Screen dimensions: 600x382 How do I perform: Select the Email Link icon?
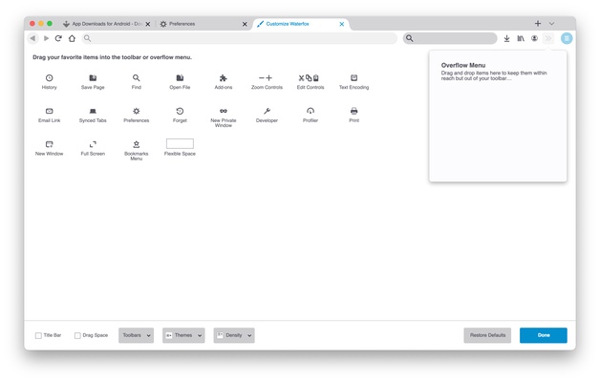(x=49, y=111)
